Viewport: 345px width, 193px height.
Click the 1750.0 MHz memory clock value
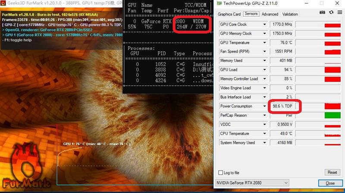[x=282, y=34]
